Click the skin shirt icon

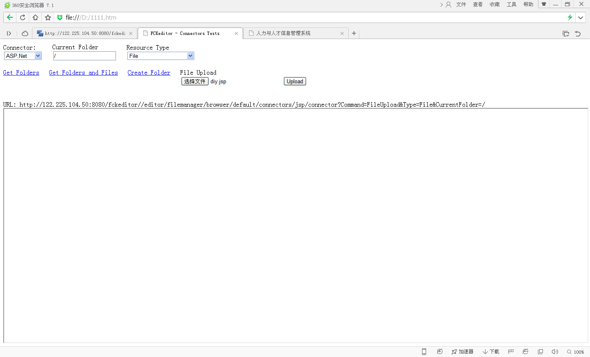[544, 4]
